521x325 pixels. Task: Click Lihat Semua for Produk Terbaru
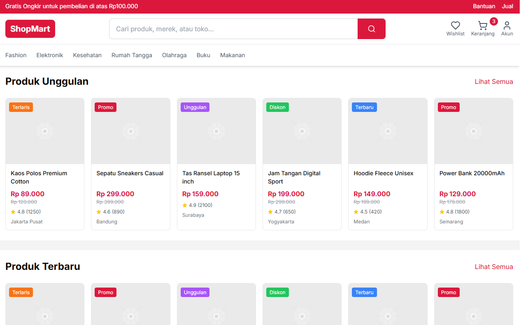[493, 267]
